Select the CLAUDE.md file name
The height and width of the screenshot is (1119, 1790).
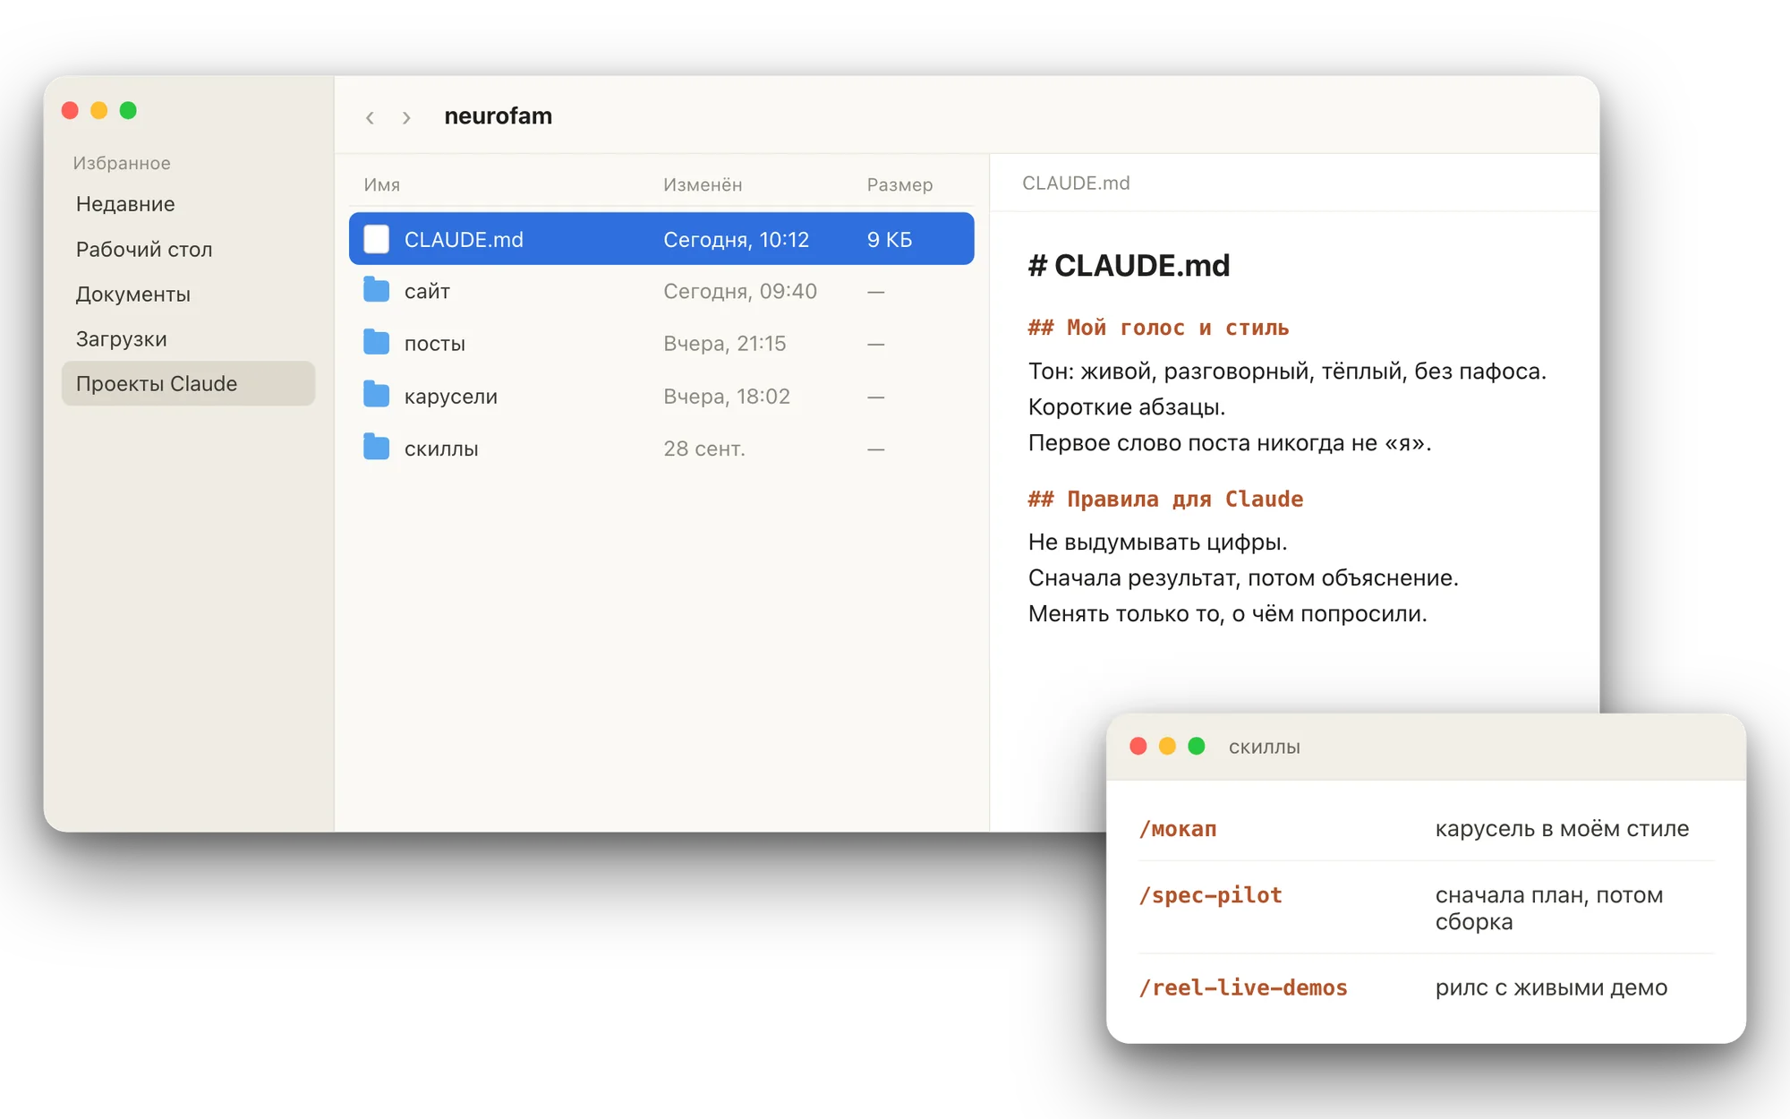[x=464, y=240]
